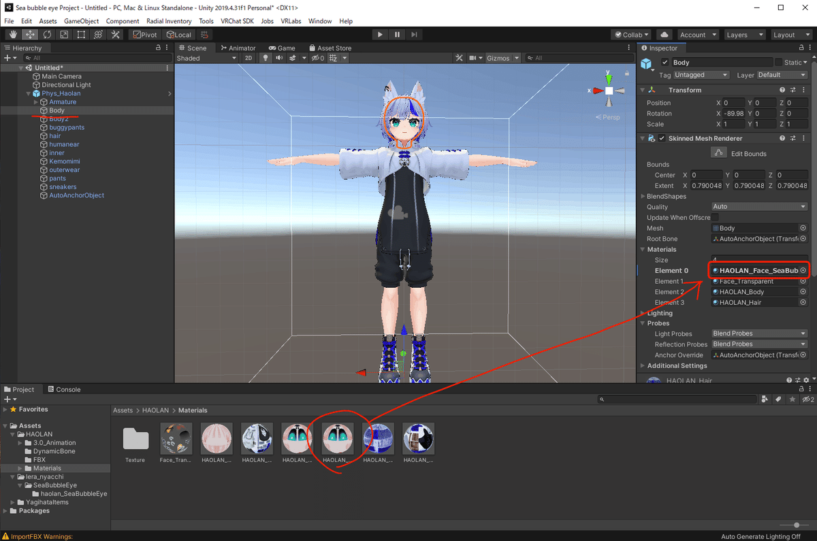This screenshot has height=541, width=817.
Task: Open component editor tools in Scene view
Action: click(459, 59)
